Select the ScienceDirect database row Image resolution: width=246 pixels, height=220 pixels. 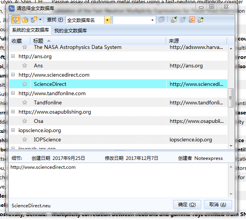[118, 84]
